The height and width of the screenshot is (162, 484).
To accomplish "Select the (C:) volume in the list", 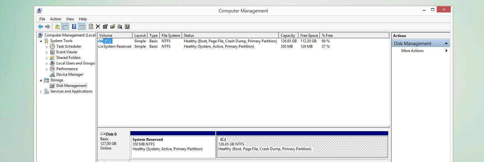I will tap(108, 41).
